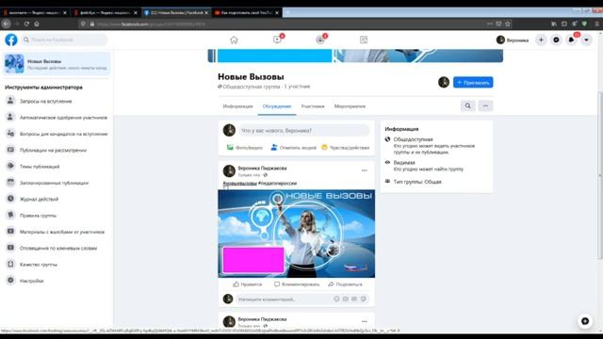
Task: Open Оповещения по ключевым словам
Action: (x=57, y=248)
